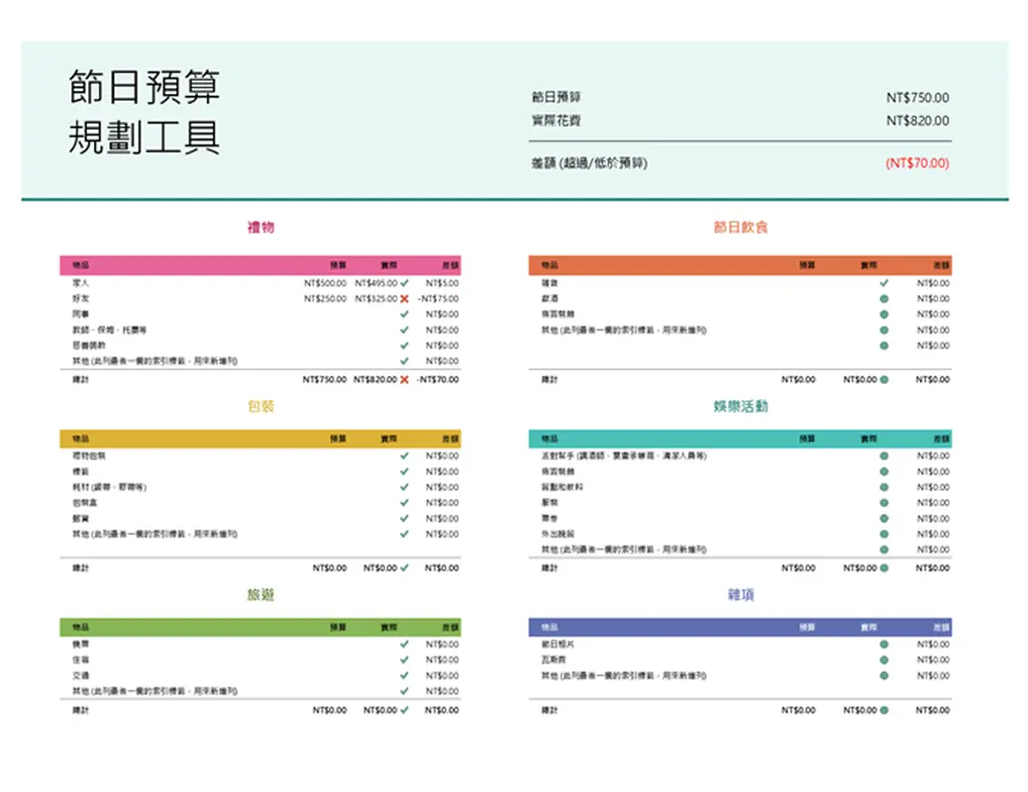The width and height of the screenshot is (1028, 792).
Task: Click the check mark in the 禮物包裝 row
Action: [x=404, y=455]
